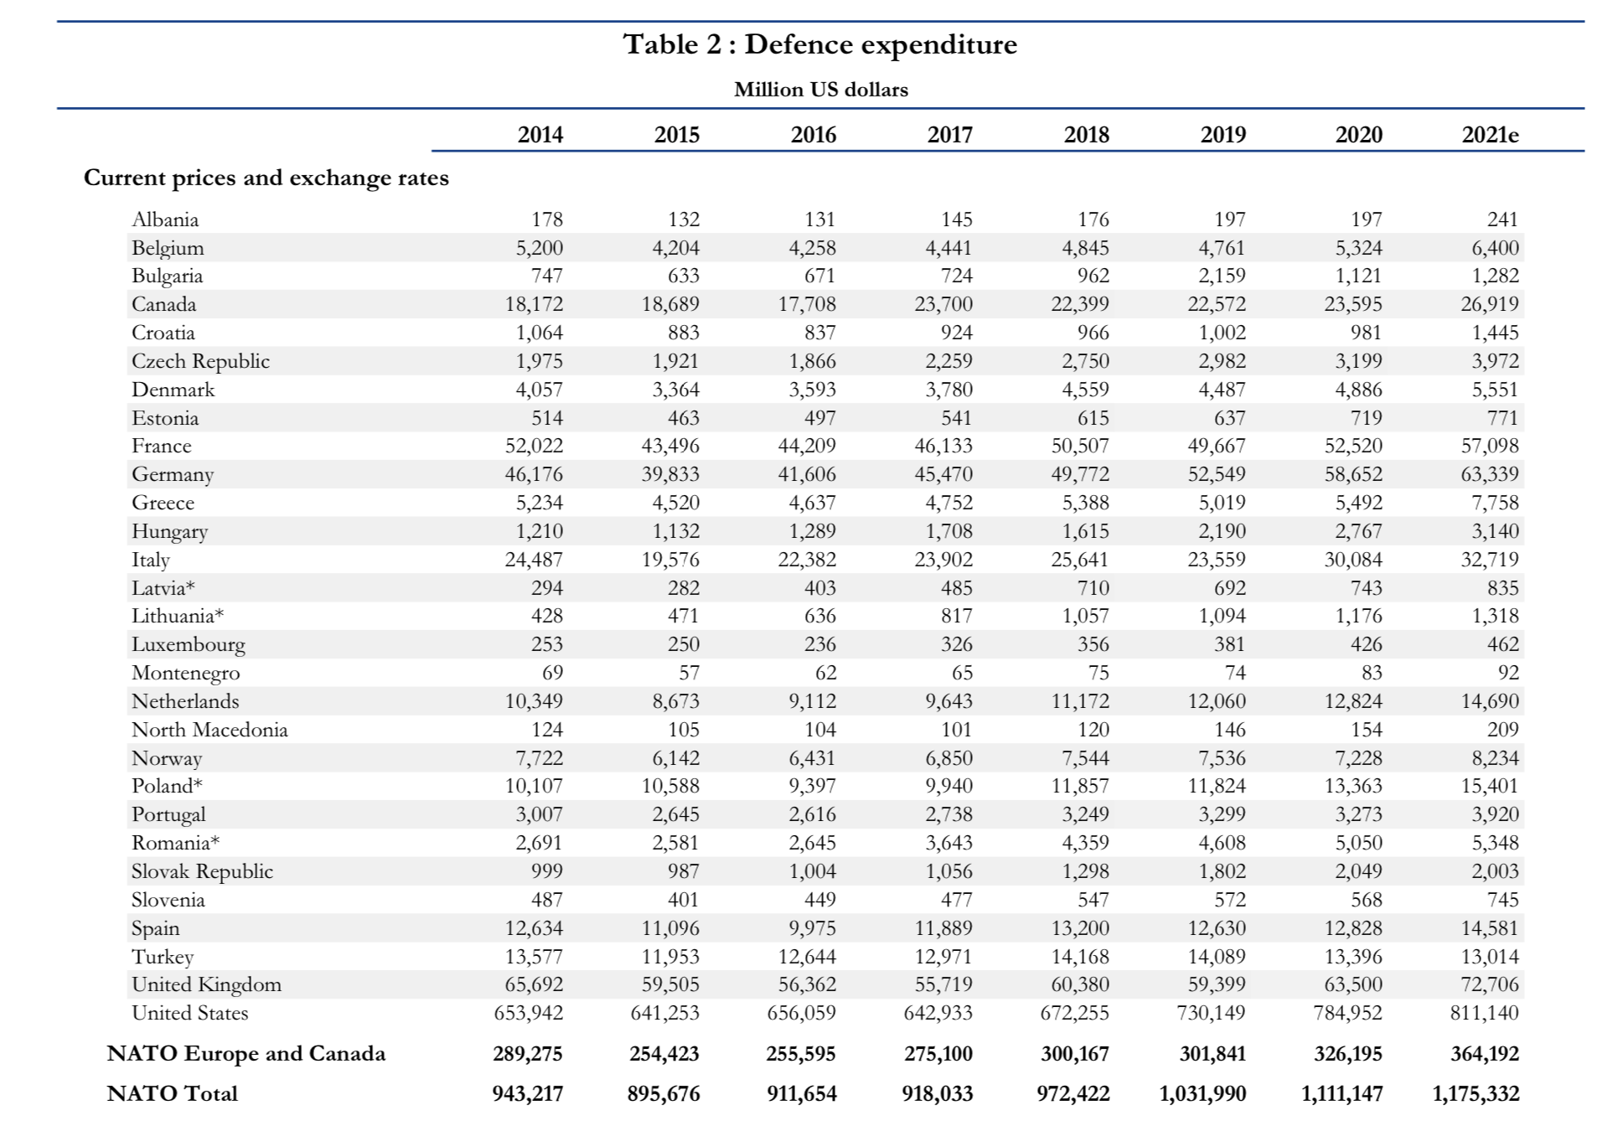Click the 2019 column header
1623x1131 pixels.
pyautogui.click(x=1223, y=135)
